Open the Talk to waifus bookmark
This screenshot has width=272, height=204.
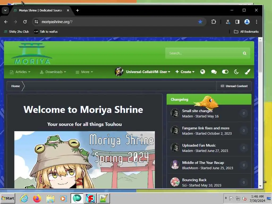46,32
